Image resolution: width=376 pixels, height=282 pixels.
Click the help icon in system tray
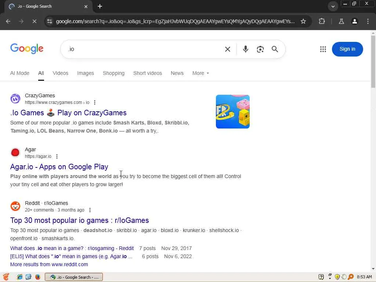321,277
